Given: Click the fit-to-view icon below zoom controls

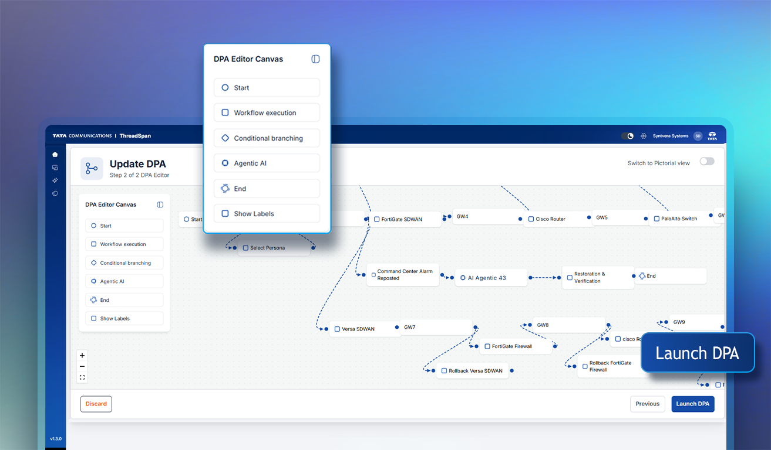Looking at the screenshot, I should (82, 377).
